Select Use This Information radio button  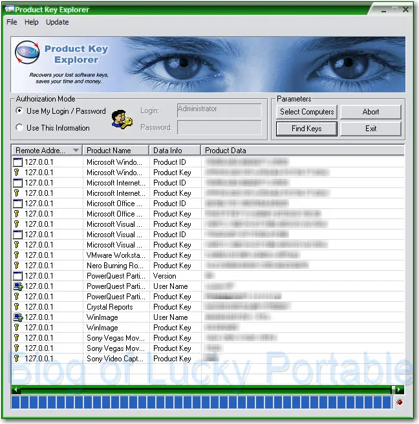[19, 127]
